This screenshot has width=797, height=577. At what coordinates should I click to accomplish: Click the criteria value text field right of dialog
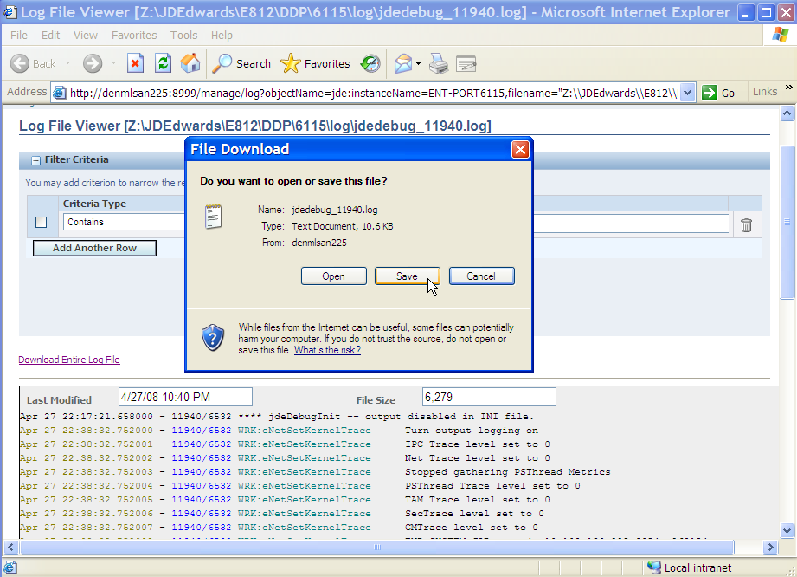pyautogui.click(x=630, y=224)
